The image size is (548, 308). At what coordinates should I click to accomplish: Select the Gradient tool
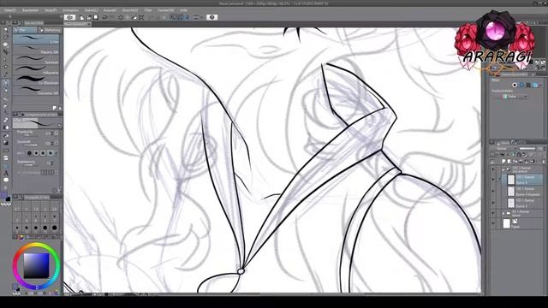tap(6, 143)
